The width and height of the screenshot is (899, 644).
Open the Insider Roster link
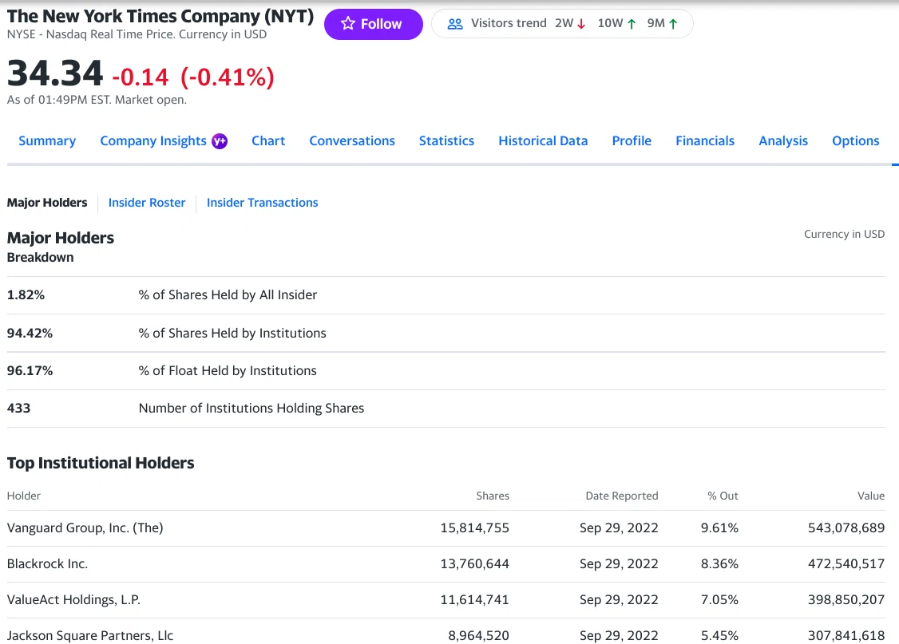coord(147,203)
